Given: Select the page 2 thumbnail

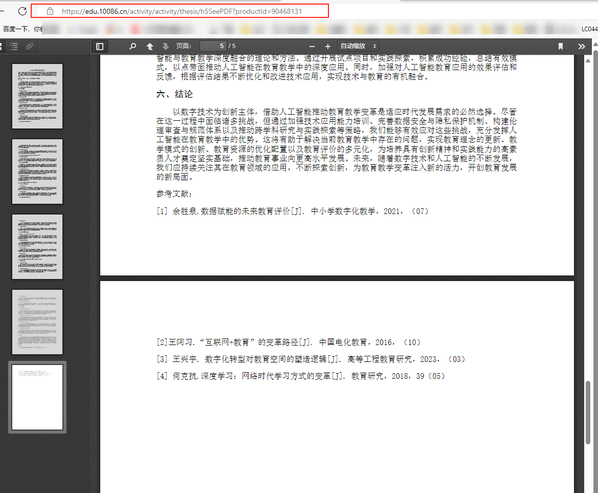Looking at the screenshot, I should (x=37, y=172).
